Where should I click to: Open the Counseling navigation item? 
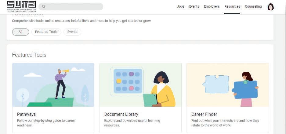click(253, 6)
